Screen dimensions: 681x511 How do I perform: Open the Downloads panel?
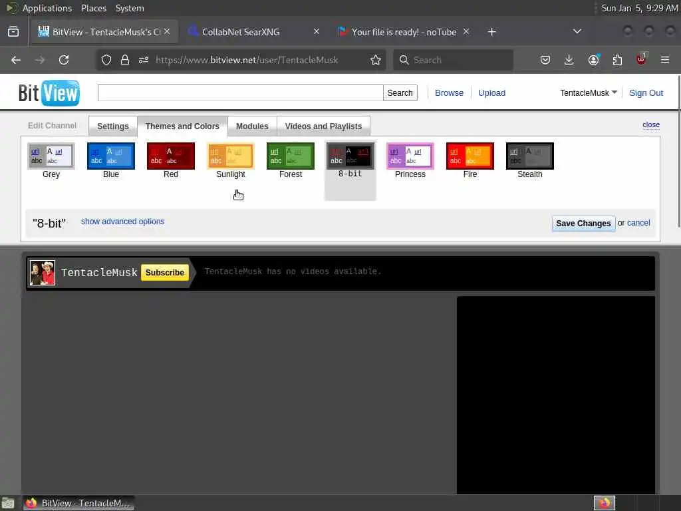click(569, 60)
